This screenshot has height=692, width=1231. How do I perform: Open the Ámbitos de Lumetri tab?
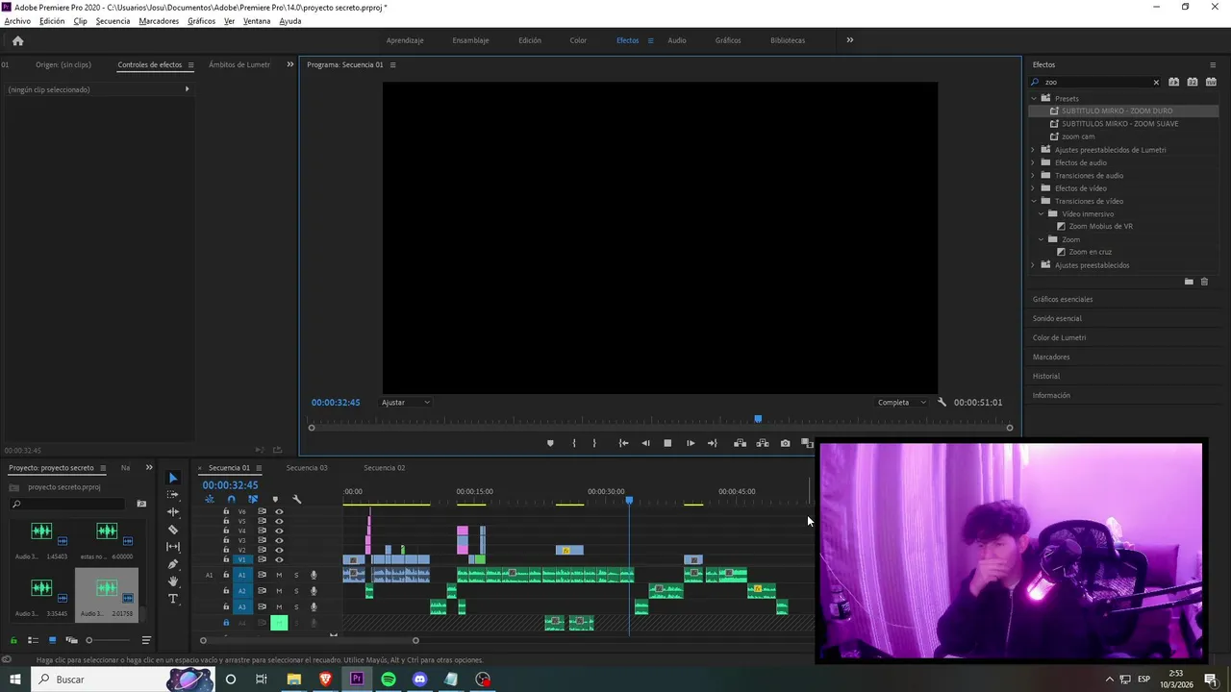coord(239,64)
